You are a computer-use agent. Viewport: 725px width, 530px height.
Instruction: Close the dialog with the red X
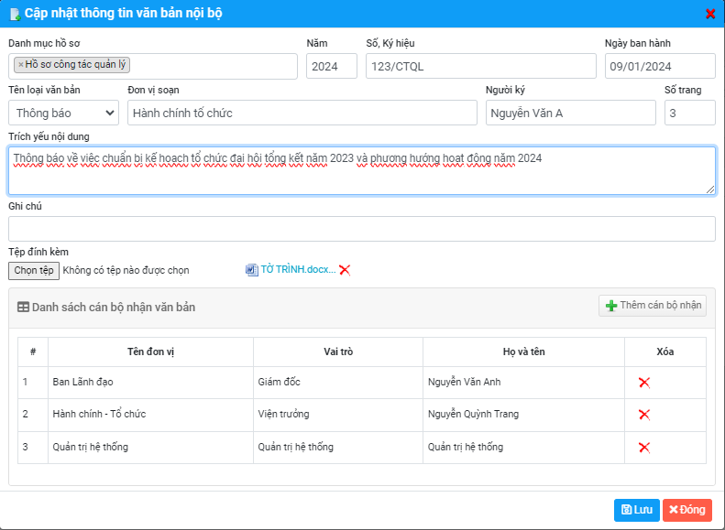pos(710,14)
